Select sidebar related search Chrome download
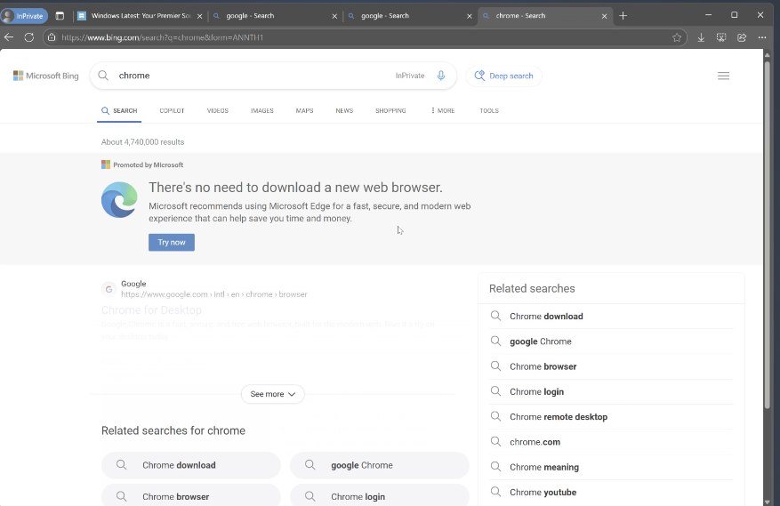The height and width of the screenshot is (506, 780). (x=611, y=317)
